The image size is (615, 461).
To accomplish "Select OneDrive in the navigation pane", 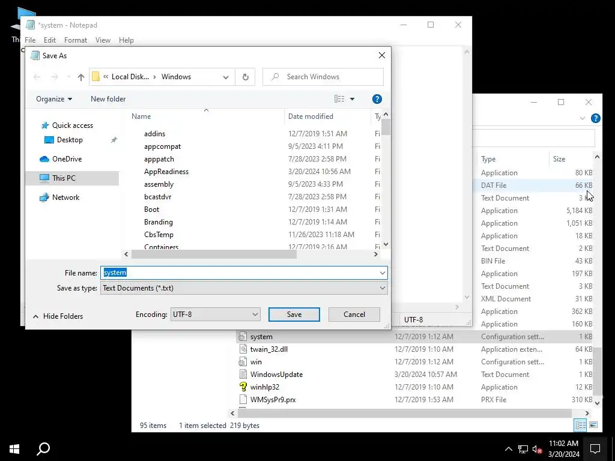I will pos(67,158).
